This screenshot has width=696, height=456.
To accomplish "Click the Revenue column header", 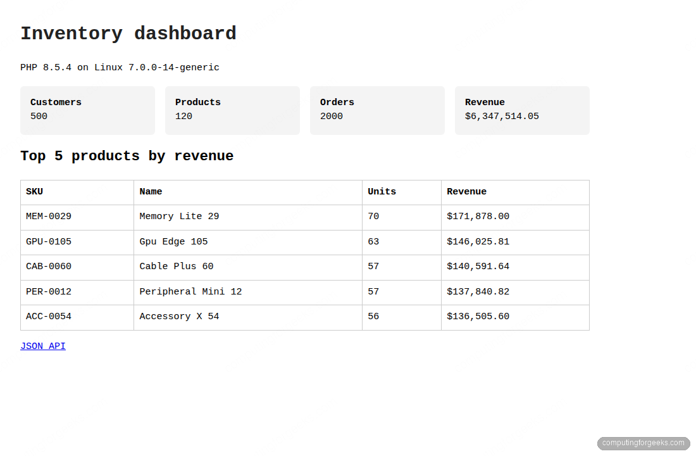I will 466,191.
